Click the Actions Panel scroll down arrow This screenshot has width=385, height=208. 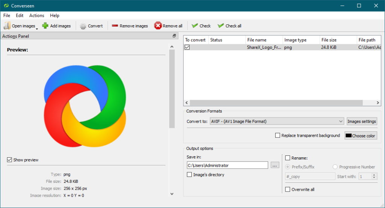(172, 194)
